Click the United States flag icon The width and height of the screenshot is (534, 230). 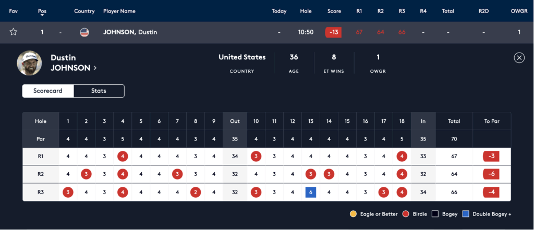pyautogui.click(x=84, y=32)
